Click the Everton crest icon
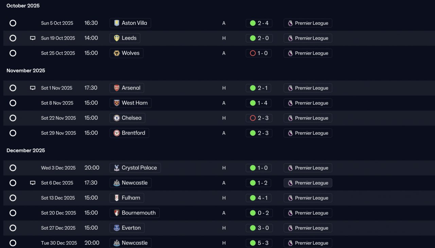The width and height of the screenshot is (435, 248). (117, 228)
